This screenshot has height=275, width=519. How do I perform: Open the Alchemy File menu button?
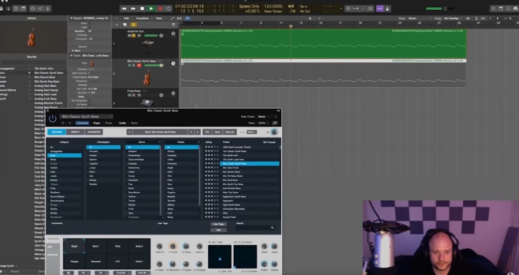(207, 132)
